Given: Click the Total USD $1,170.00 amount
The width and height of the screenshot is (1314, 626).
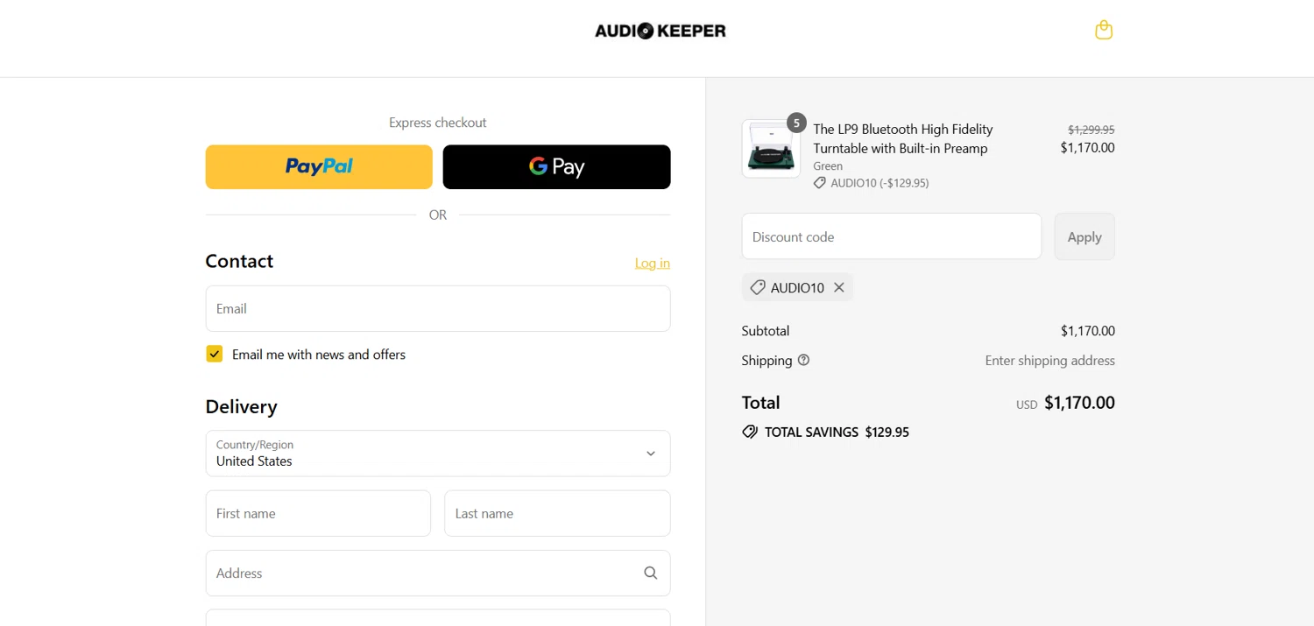Looking at the screenshot, I should pos(1079,403).
